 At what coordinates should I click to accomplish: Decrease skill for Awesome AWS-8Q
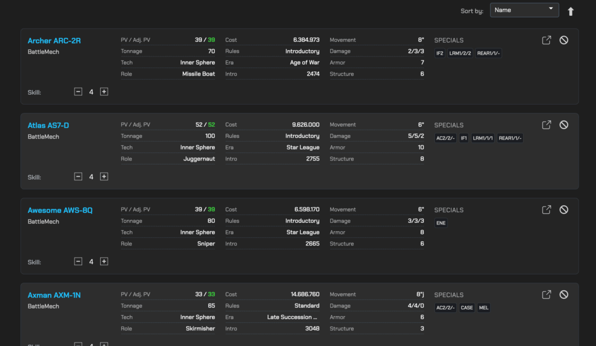(x=78, y=262)
